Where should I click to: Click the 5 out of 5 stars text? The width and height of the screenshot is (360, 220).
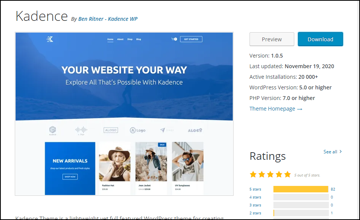(x=307, y=175)
